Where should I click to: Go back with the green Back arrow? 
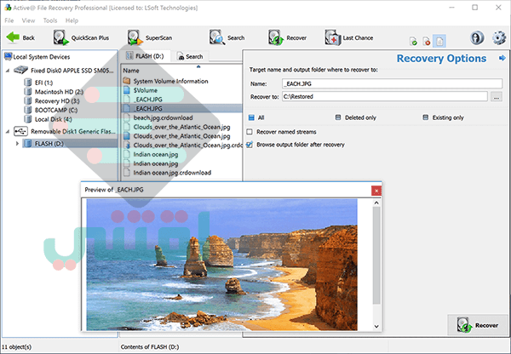pyautogui.click(x=20, y=37)
